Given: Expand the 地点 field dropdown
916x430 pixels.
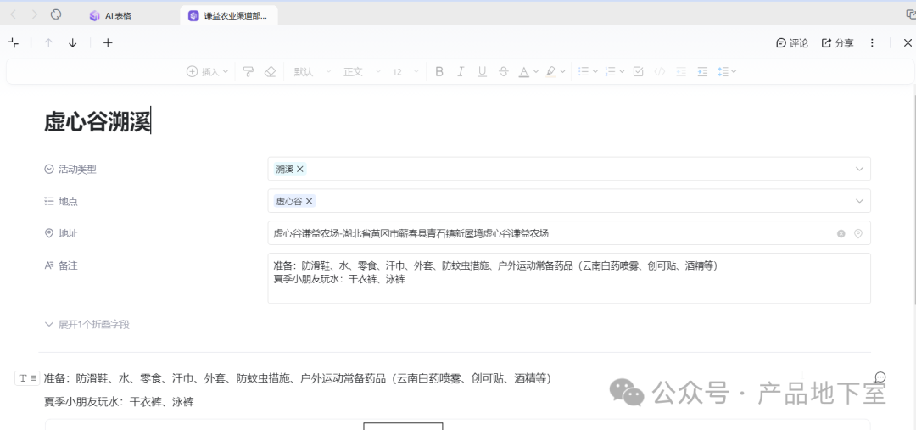Looking at the screenshot, I should (859, 202).
